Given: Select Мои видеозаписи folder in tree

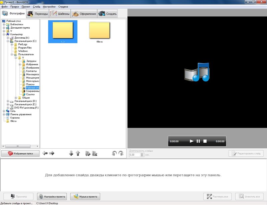Looking at the screenshot, I should coord(32,74).
